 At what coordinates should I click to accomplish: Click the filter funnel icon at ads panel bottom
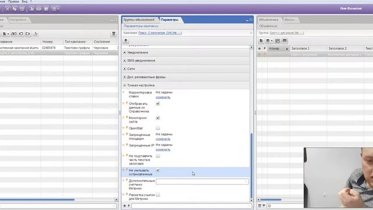tap(264, 206)
